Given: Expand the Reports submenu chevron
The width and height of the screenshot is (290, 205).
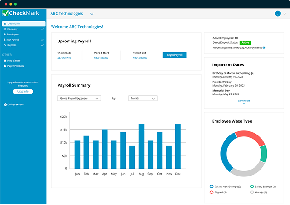Looking at the screenshot, I should pyautogui.click(x=42, y=45).
